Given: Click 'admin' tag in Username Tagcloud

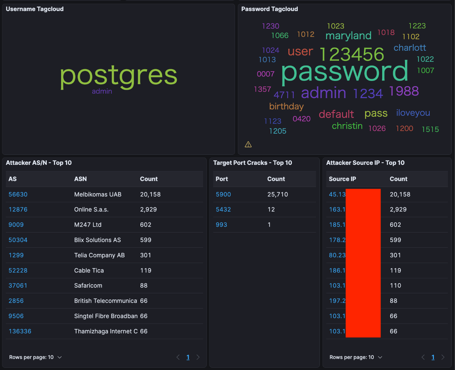Looking at the screenshot, I should pos(102,91).
